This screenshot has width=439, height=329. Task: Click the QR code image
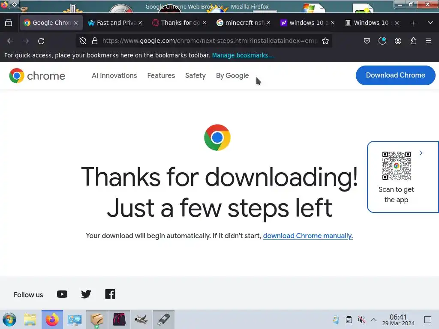pos(397,166)
